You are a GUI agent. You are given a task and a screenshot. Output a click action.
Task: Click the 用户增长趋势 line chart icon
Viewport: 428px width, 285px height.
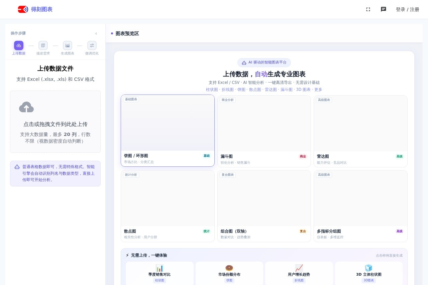[299, 268]
